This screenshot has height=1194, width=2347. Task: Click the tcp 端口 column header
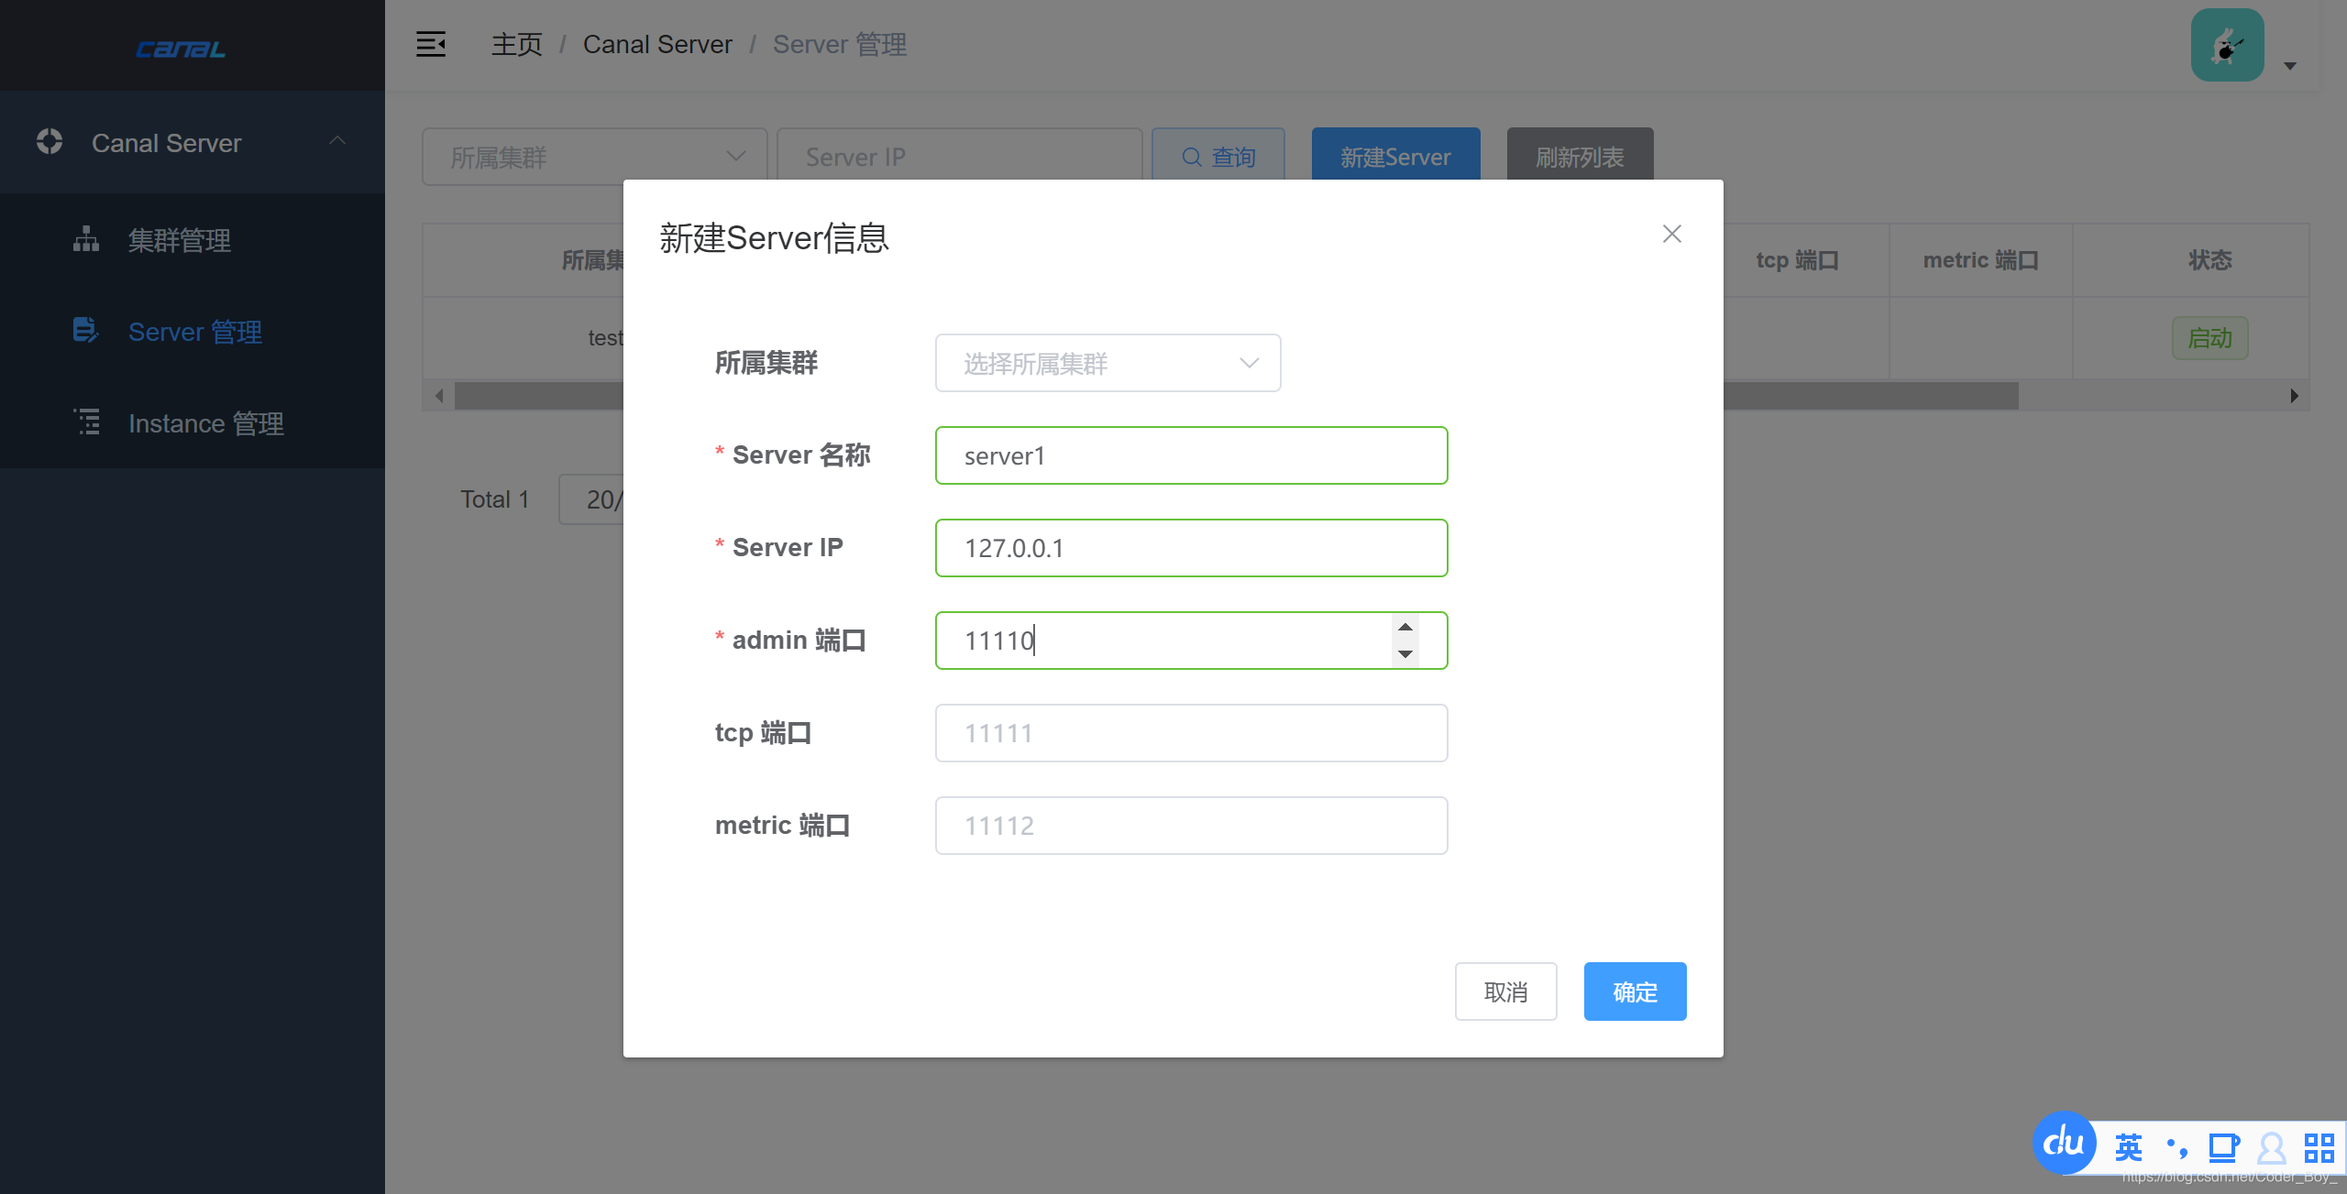pos(1797,260)
